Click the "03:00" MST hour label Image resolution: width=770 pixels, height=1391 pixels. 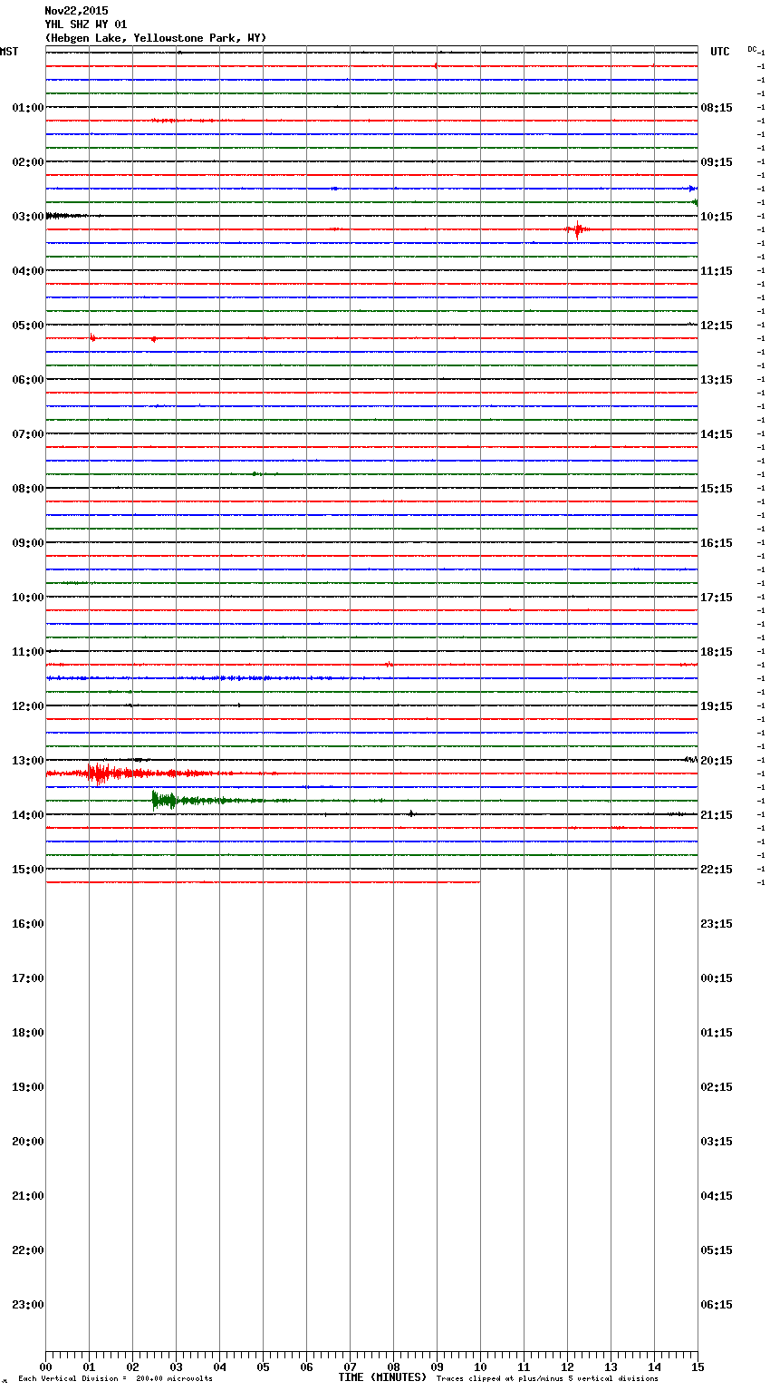[x=28, y=217]
